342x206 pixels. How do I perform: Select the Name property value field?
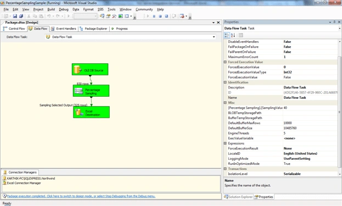pyautogui.click(x=310, y=98)
